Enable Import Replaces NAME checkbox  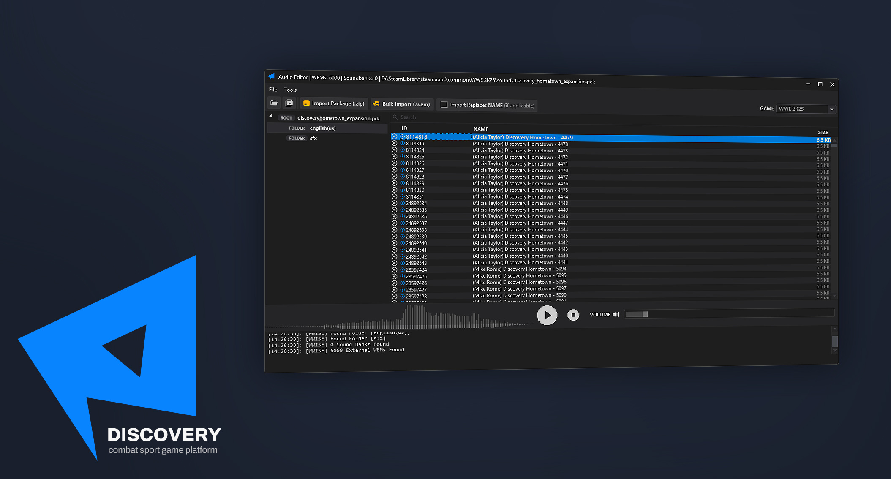pyautogui.click(x=444, y=105)
